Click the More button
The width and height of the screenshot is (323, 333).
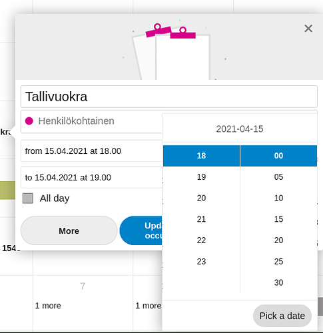coord(69,230)
